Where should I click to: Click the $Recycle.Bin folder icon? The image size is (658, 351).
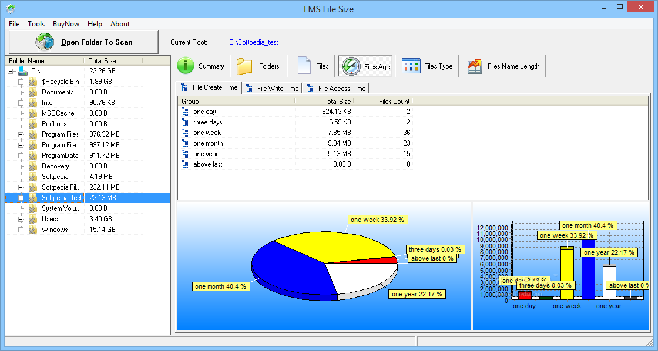[33, 82]
